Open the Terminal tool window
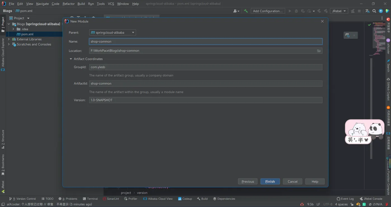This screenshot has width=391, height=207. tap(90, 199)
